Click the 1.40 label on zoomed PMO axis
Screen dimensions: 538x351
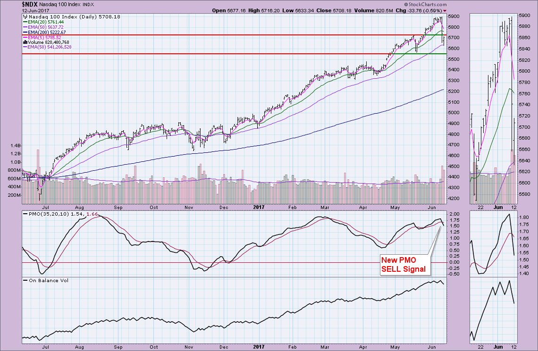click(524, 274)
